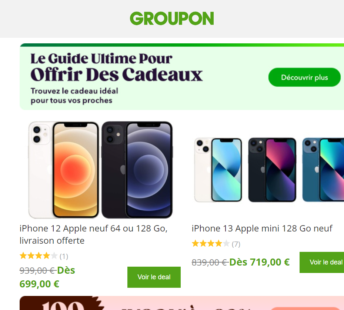The image size is (344, 310).
Task: Click the Offrir Des Cadeaux banner headline
Action: point(117,74)
